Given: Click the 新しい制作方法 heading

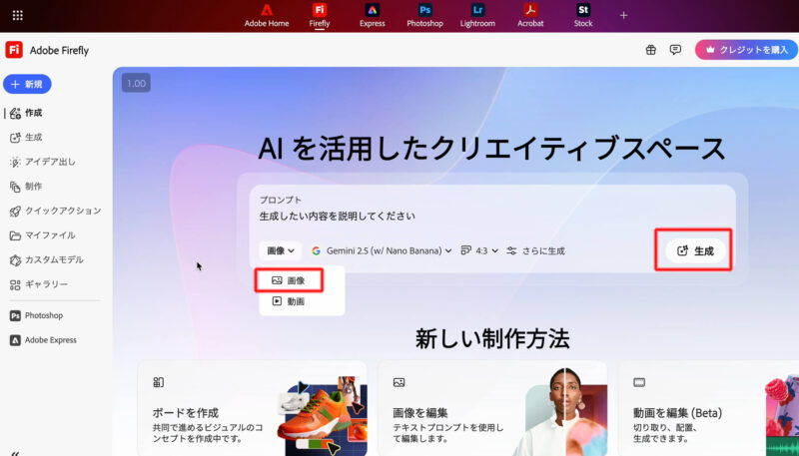Looking at the screenshot, I should (x=492, y=338).
